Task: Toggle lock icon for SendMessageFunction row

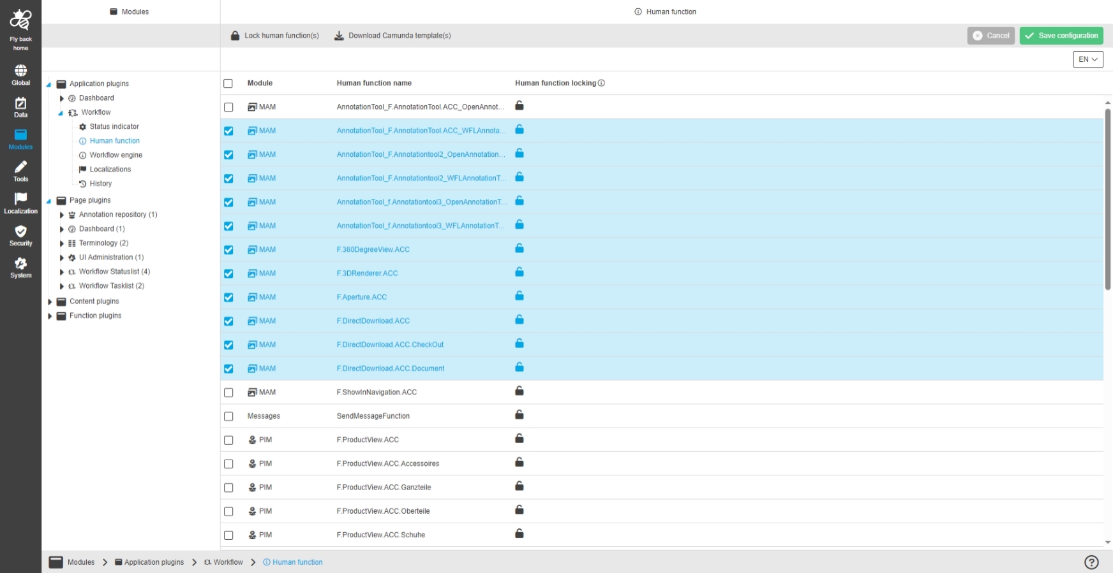Action: [x=519, y=415]
